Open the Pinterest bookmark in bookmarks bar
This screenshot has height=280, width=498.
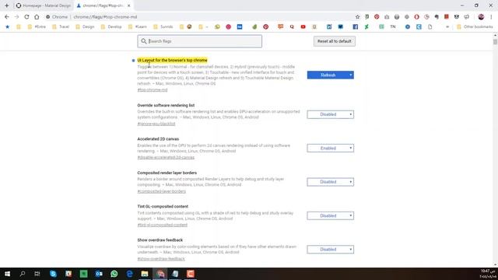tap(266, 27)
